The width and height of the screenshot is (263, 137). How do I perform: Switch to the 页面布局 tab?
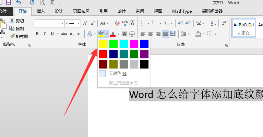[x=81, y=11]
